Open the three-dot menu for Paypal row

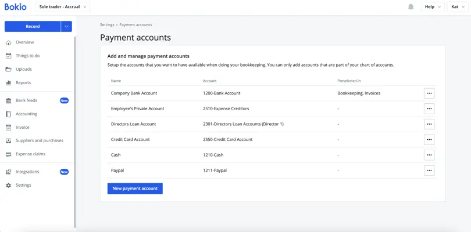point(429,171)
